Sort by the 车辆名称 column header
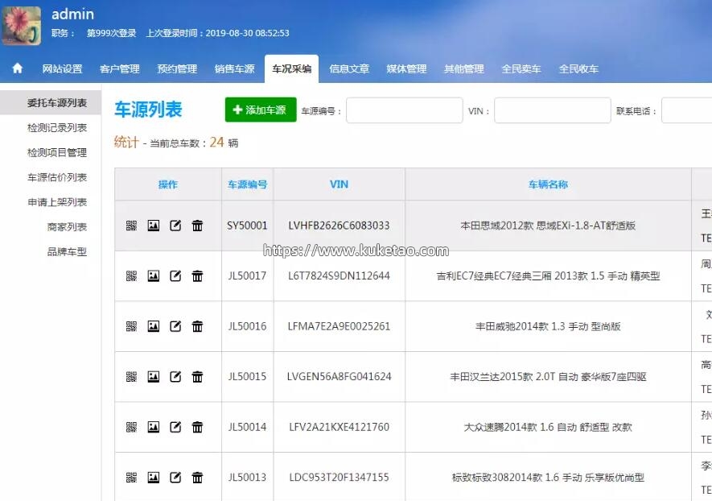Image resolution: width=712 pixels, height=501 pixels. pyautogui.click(x=548, y=184)
